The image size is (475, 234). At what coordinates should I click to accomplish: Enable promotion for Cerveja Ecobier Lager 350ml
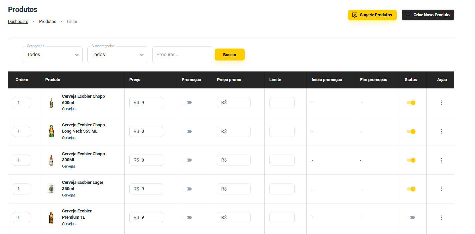187,189
